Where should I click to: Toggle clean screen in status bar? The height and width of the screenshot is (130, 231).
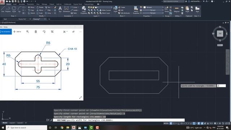tap(226, 123)
